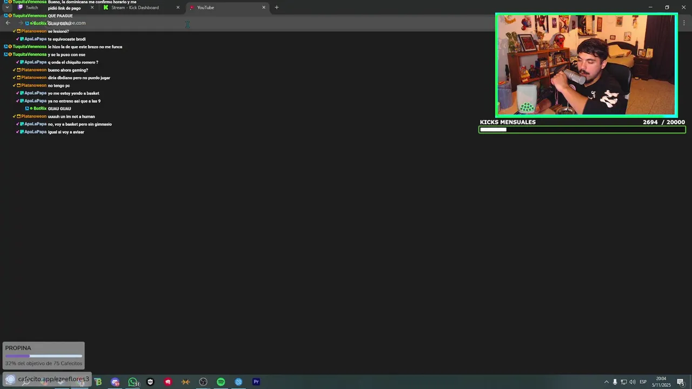Click the blue round app icon beside Premiere
Image resolution: width=692 pixels, height=389 pixels.
[x=238, y=382]
